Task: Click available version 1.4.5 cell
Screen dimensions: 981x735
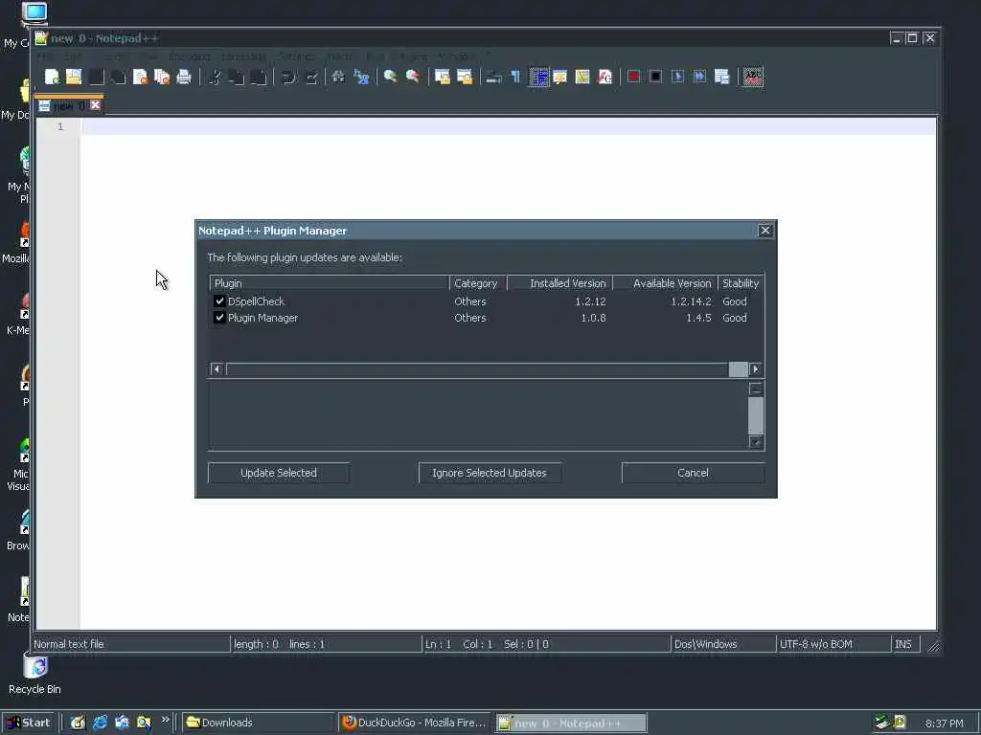Action: point(698,318)
